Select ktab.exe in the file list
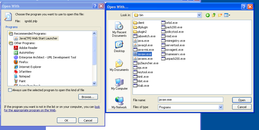 coord(141,86)
